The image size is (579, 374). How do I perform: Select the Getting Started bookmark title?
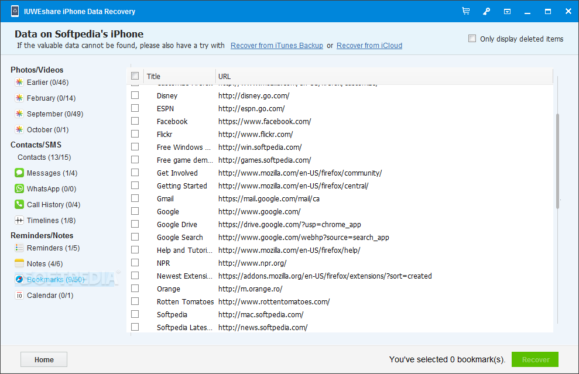click(181, 186)
